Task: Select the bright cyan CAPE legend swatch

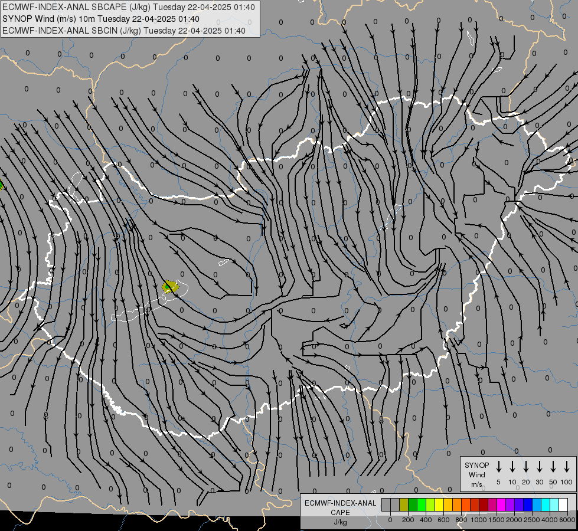Action: 546,504
